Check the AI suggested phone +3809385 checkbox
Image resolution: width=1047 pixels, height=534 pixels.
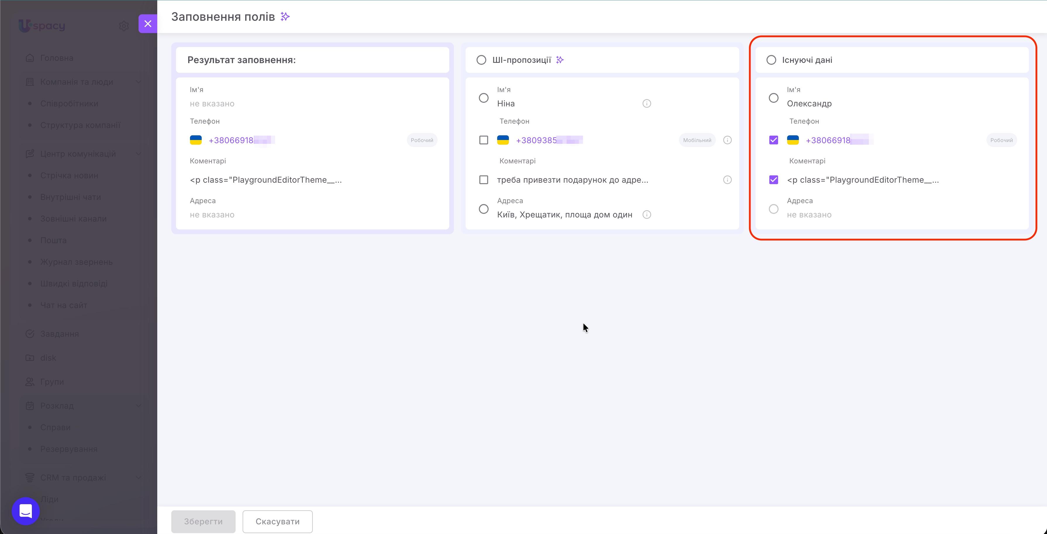(484, 140)
